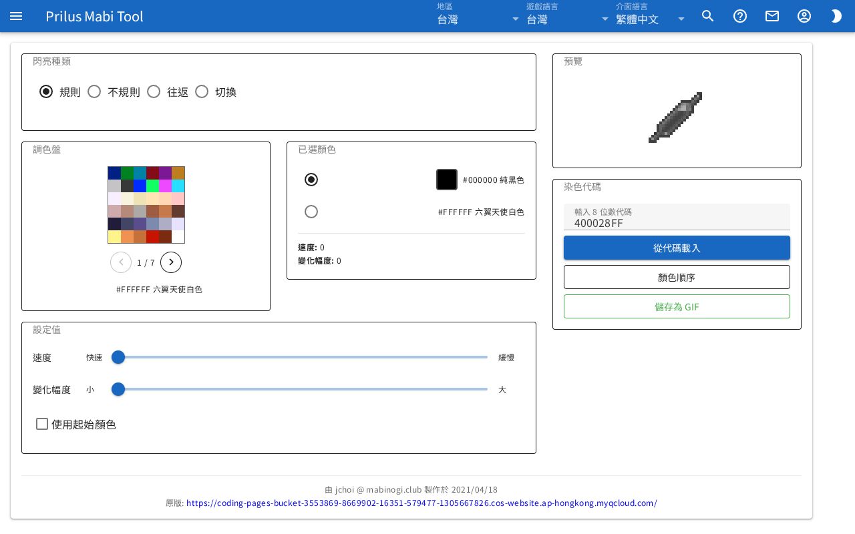Viewport: 855px width, 534px height.
Task: Click 儲存為 GIF button
Action: [677, 306]
